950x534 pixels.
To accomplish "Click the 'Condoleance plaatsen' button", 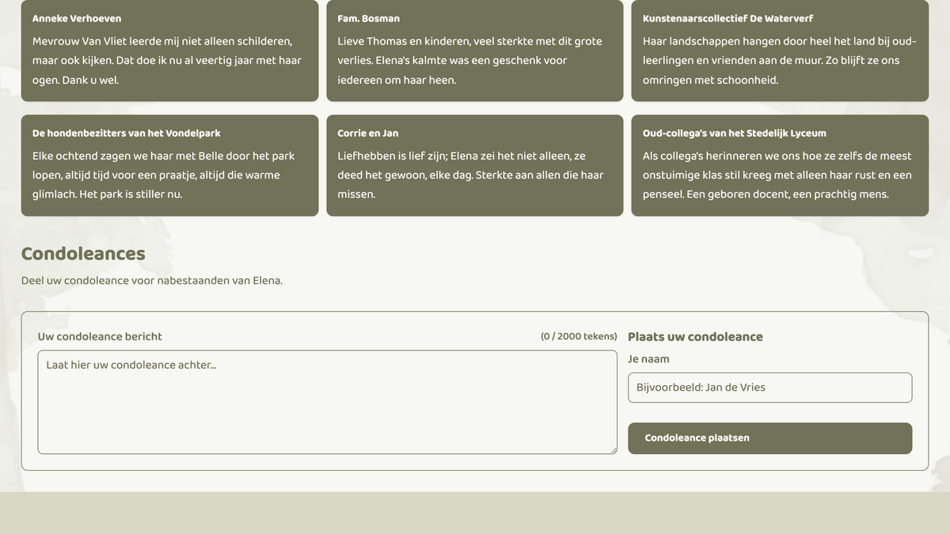I will [x=769, y=438].
